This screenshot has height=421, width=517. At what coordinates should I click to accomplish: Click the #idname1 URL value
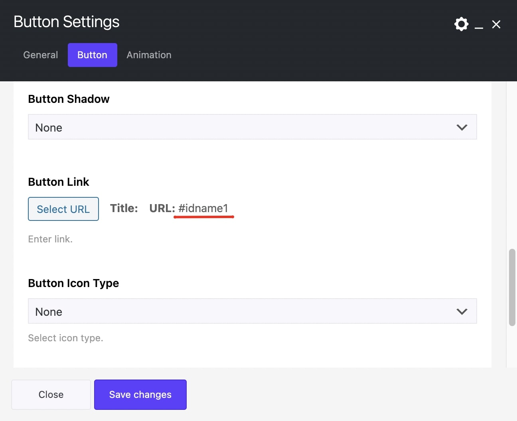coord(203,209)
